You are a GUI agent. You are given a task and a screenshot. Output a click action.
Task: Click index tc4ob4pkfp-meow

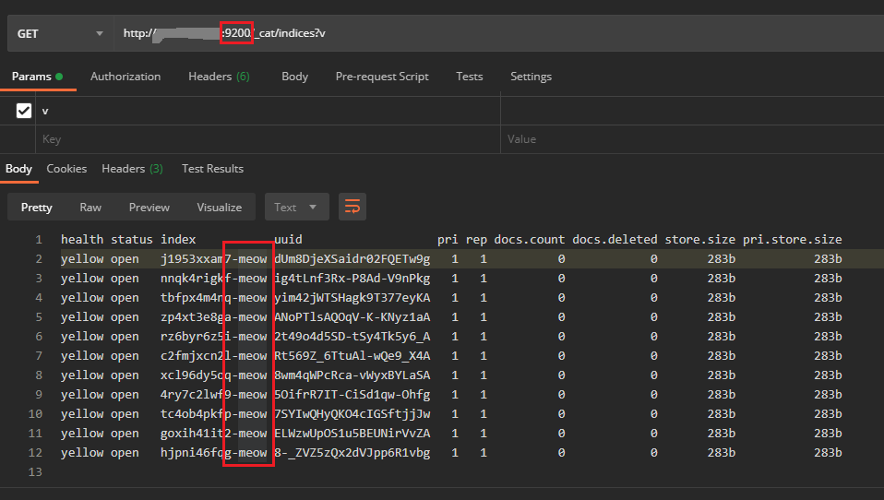[x=214, y=414]
